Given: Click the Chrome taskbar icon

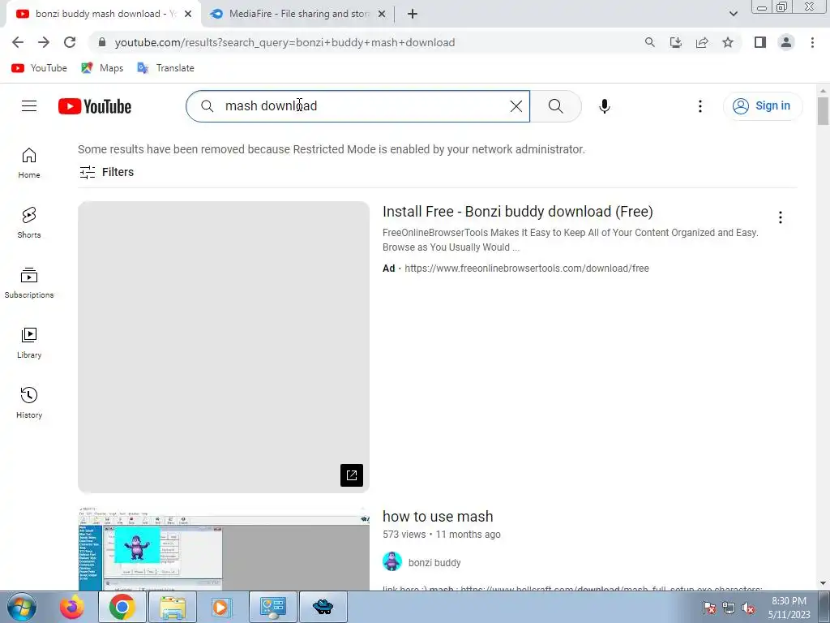Looking at the screenshot, I should click(122, 607).
